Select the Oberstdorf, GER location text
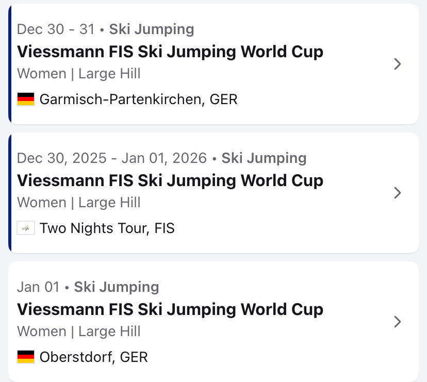The width and height of the screenshot is (427, 382). [93, 357]
